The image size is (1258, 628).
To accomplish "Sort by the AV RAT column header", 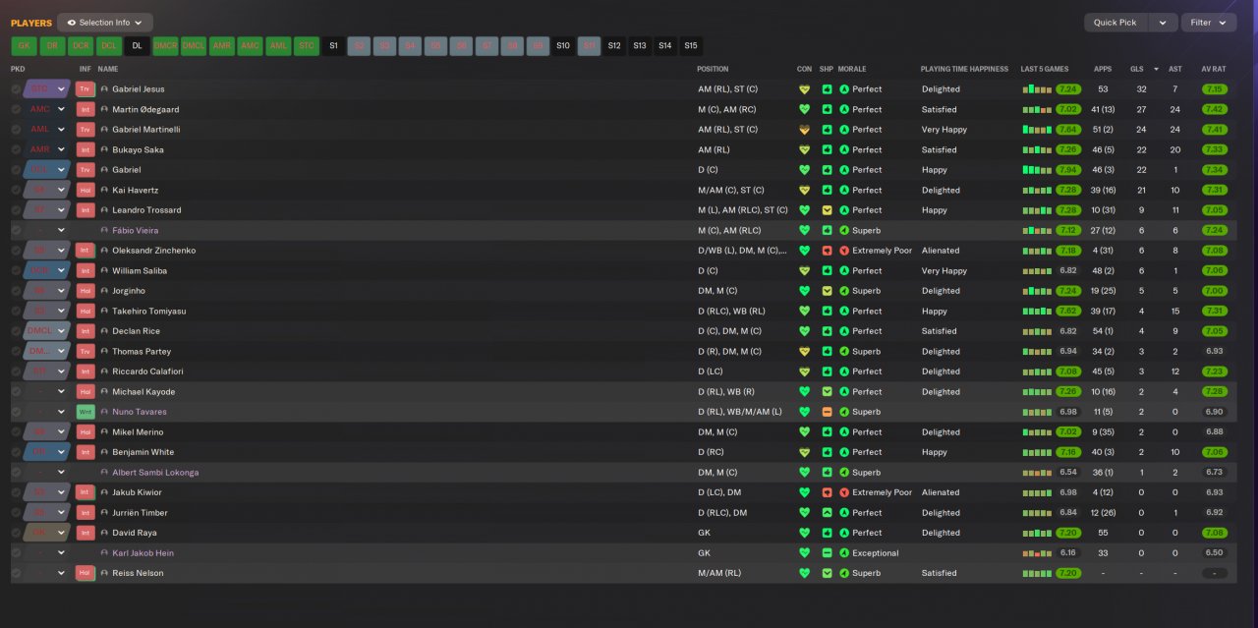I will 1213,69.
